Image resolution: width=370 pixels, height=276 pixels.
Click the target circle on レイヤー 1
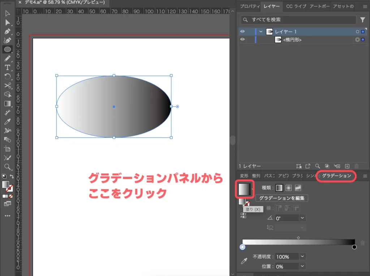(x=357, y=31)
